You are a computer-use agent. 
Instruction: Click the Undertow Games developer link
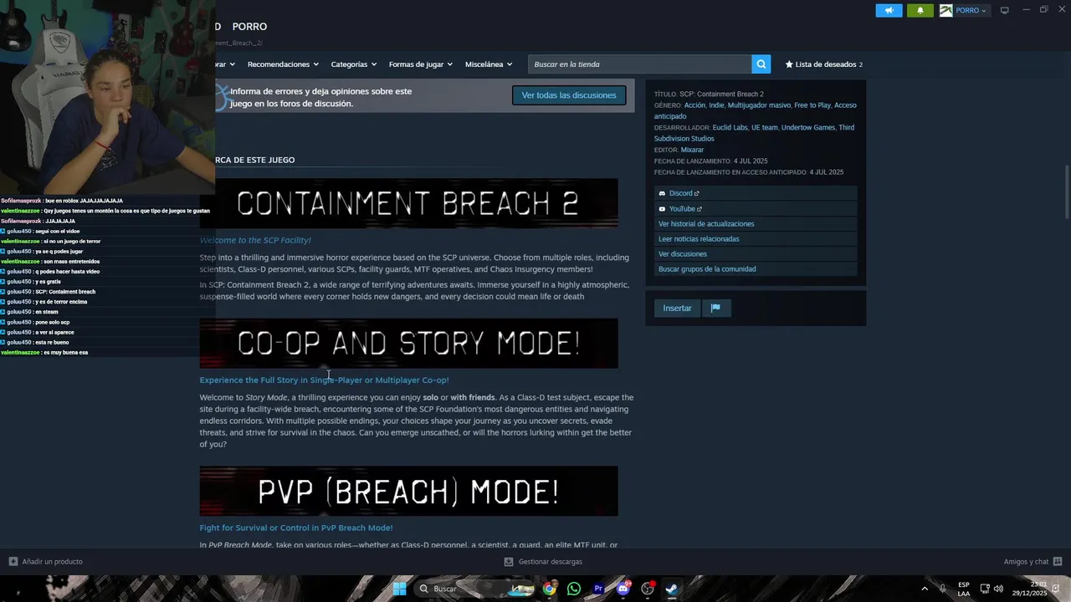click(x=808, y=128)
